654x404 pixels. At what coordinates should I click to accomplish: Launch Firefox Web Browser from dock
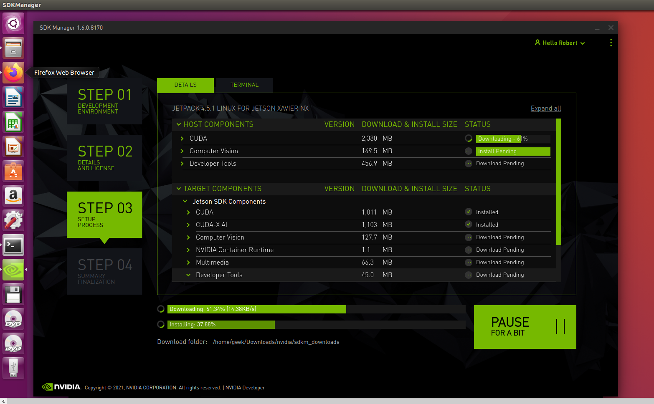(13, 73)
